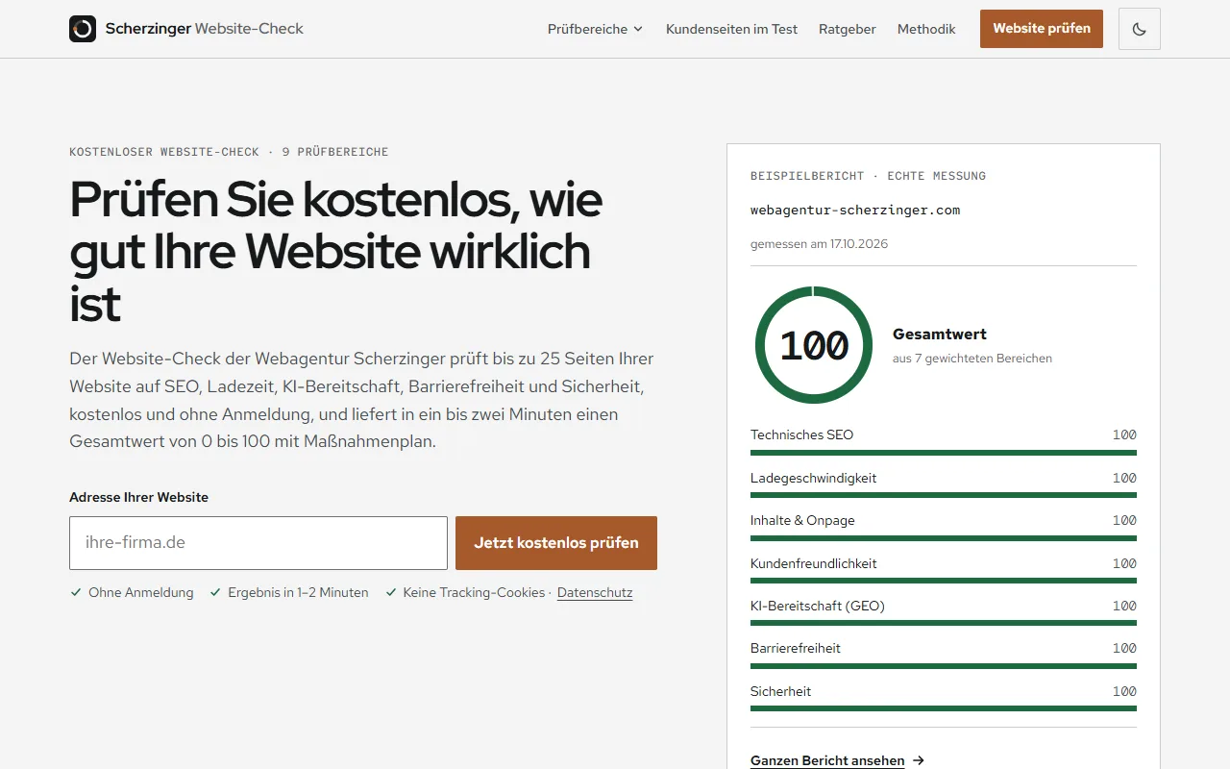Click the Website prüfen header button
The height and width of the screenshot is (769, 1230).
[1042, 29]
